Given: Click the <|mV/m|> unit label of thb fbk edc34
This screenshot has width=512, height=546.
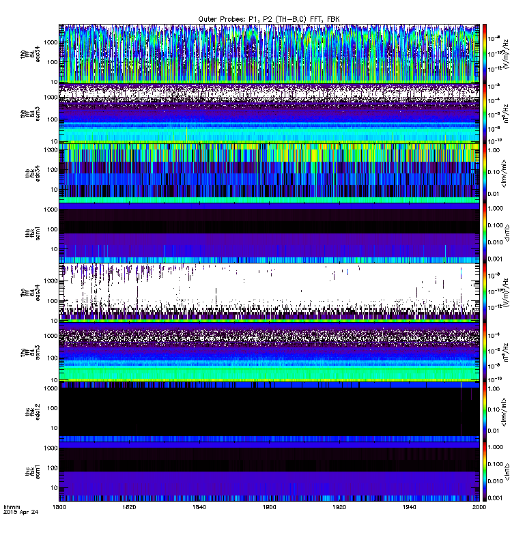Looking at the screenshot, I should (504, 173).
